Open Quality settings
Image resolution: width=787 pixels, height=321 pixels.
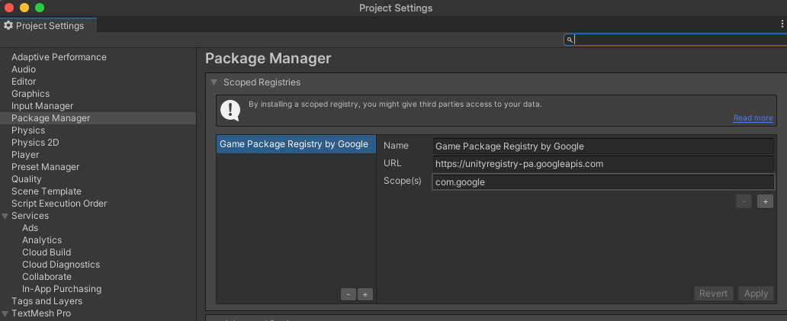click(x=27, y=179)
